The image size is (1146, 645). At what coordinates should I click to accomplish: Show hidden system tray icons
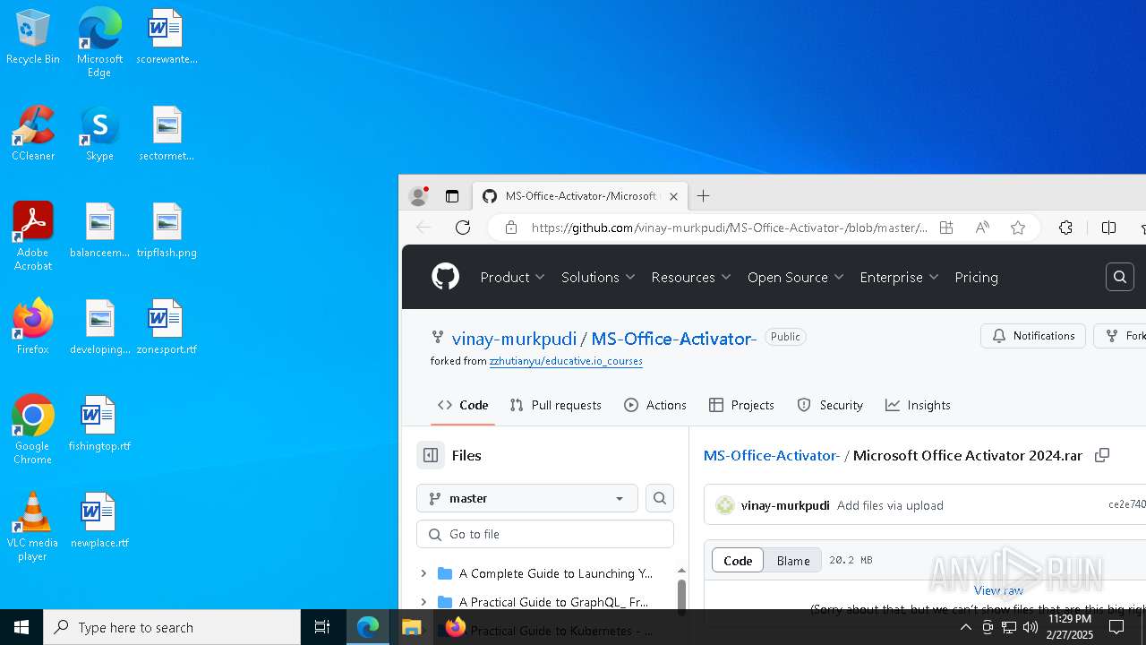[965, 627]
